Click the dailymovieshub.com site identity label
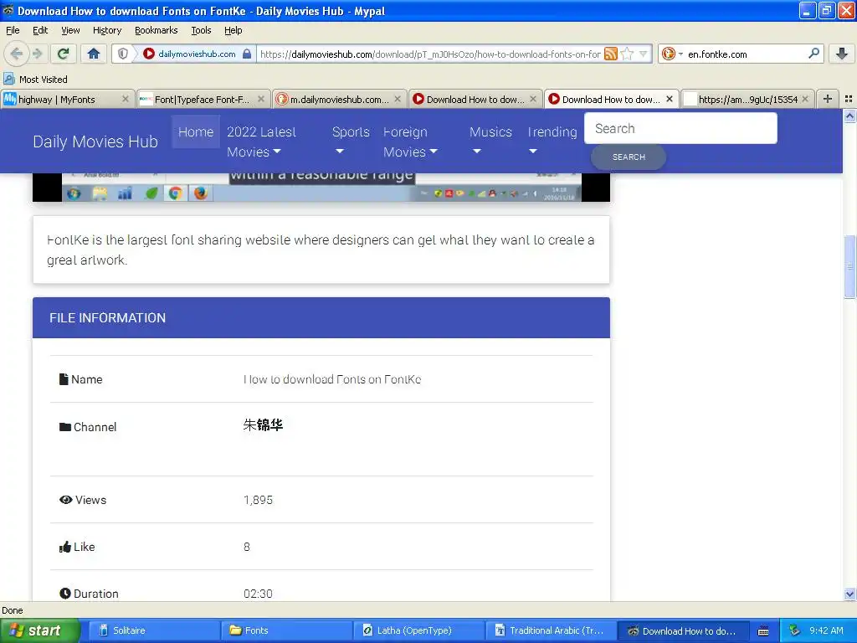 197,54
